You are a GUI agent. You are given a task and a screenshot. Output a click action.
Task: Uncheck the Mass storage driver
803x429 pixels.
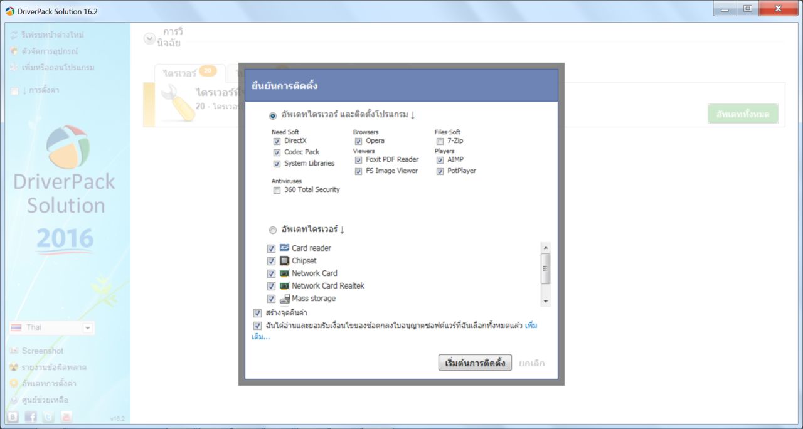[271, 299]
